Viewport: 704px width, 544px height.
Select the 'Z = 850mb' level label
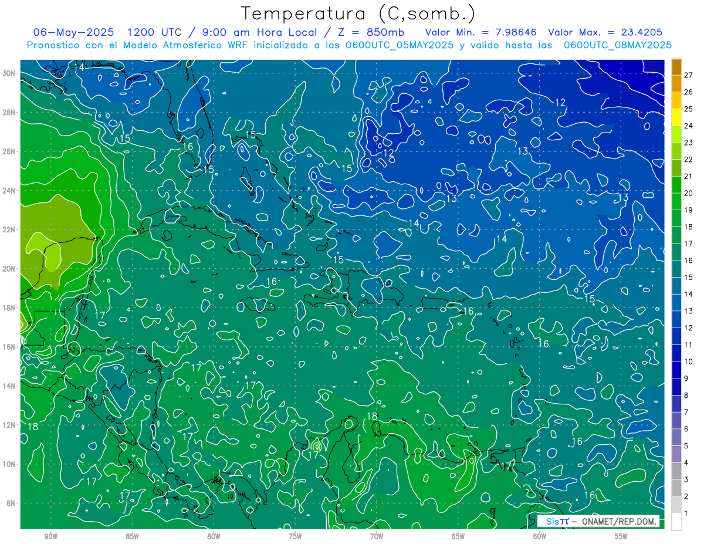pyautogui.click(x=368, y=32)
